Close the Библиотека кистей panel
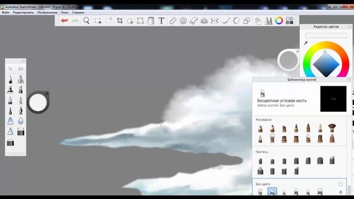The height and width of the screenshot is (199, 354). tap(349, 80)
